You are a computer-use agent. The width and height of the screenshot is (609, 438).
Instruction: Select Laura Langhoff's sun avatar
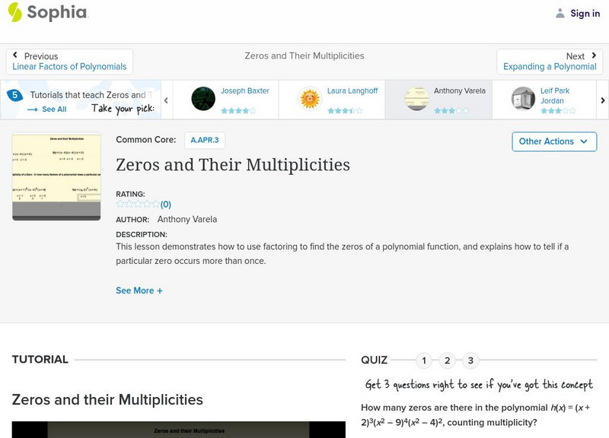tap(310, 99)
